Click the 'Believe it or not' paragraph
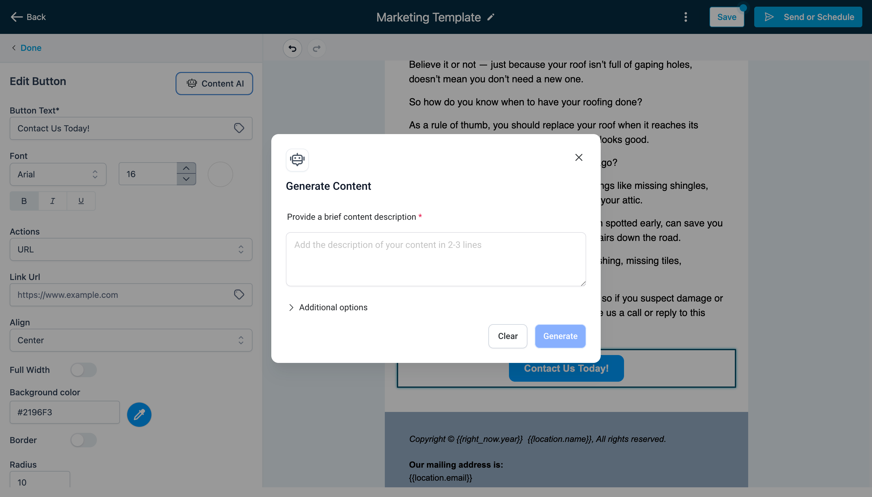This screenshot has width=872, height=497. click(550, 72)
